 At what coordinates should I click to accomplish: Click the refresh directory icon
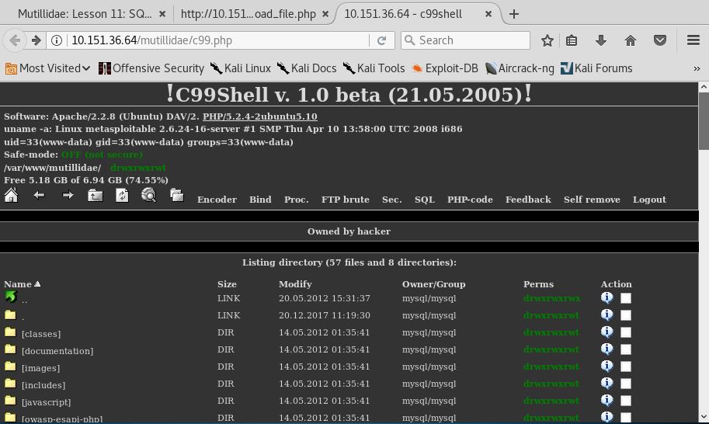tap(122, 196)
